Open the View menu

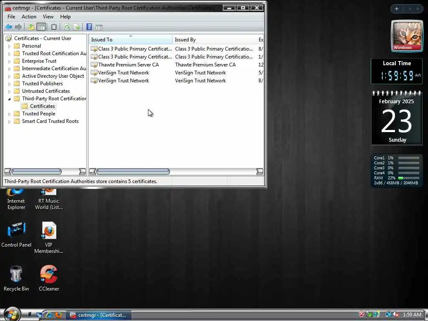tap(48, 17)
